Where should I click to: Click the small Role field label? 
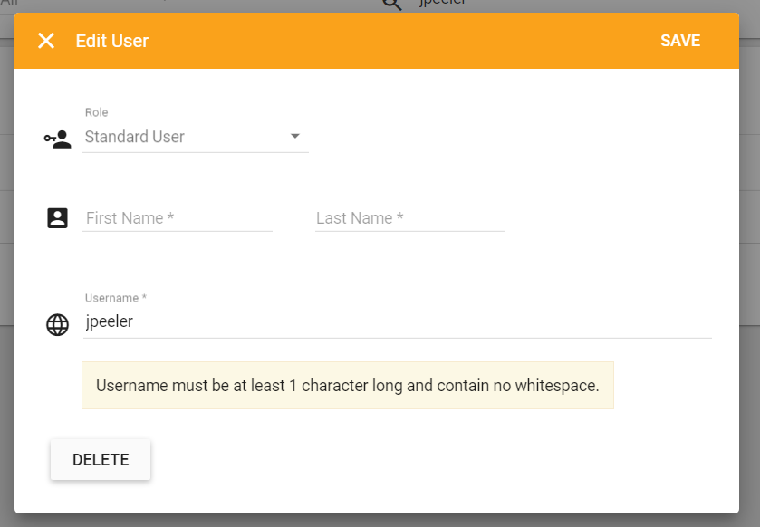point(96,112)
